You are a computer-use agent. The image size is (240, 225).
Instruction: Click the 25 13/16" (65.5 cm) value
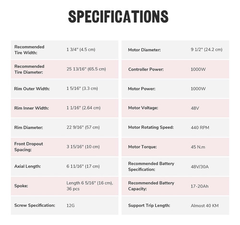(x=86, y=69)
